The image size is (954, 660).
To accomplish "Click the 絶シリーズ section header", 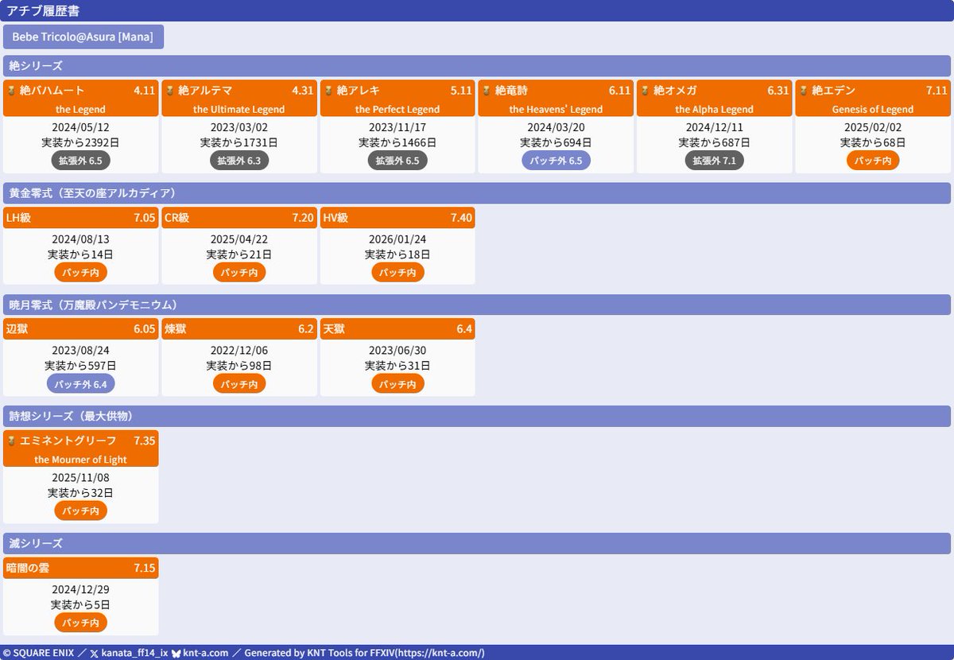I will (477, 66).
